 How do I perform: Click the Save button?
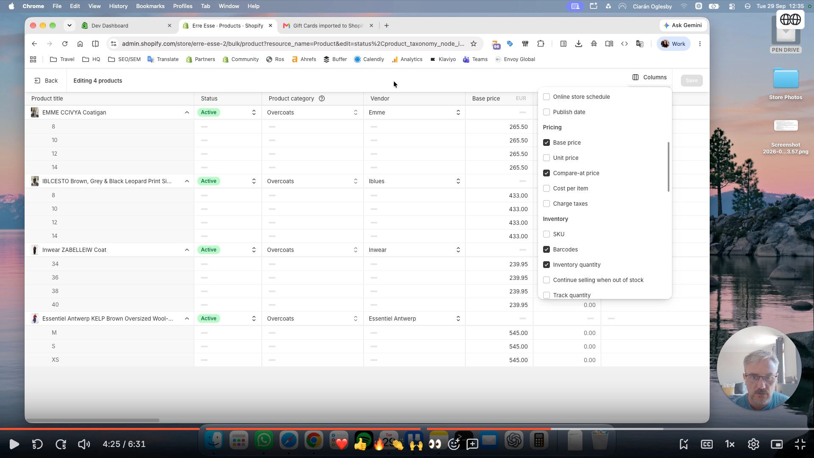point(691,81)
